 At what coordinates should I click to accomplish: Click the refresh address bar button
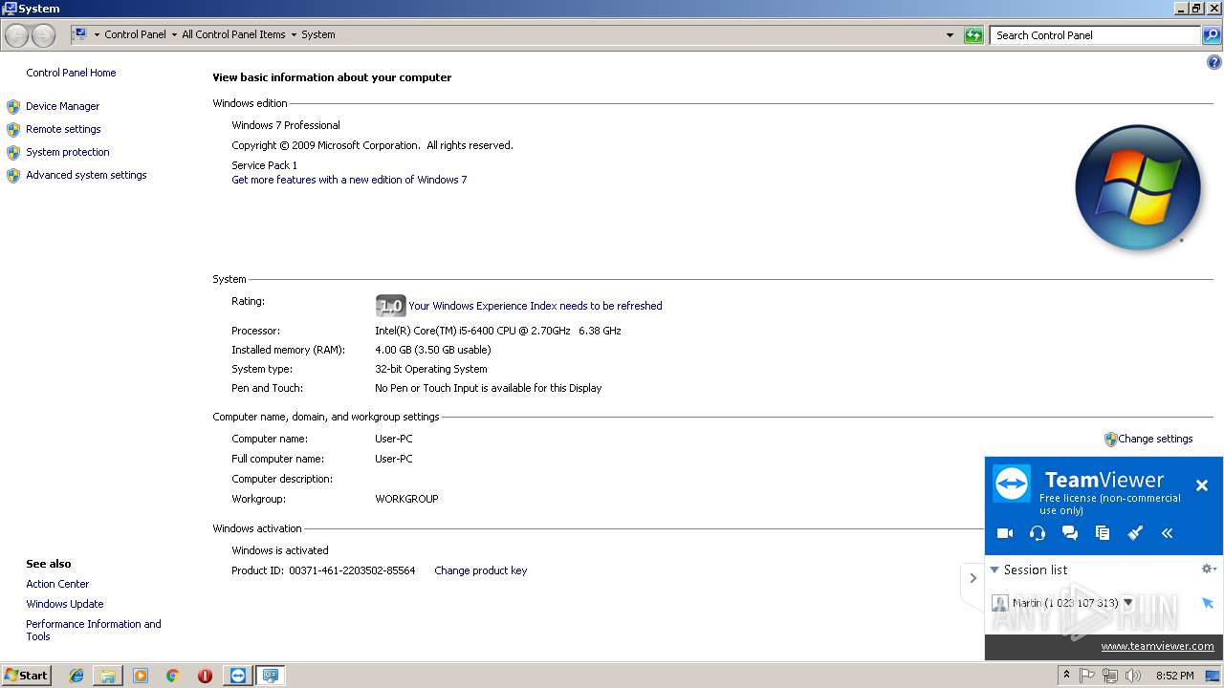tap(973, 35)
